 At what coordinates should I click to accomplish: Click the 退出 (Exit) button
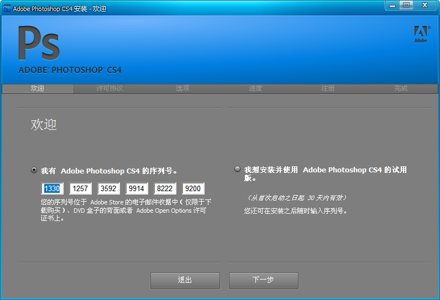pyautogui.click(x=185, y=280)
